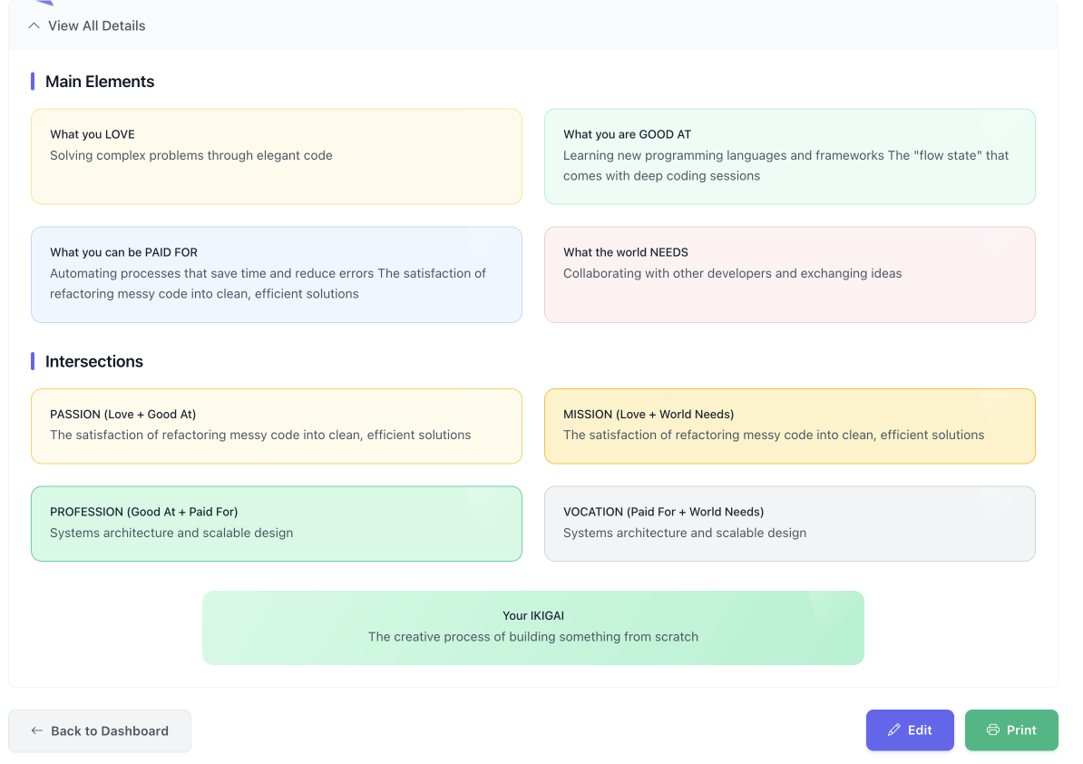
Task: Click the printer icon on Print button
Action: (993, 730)
